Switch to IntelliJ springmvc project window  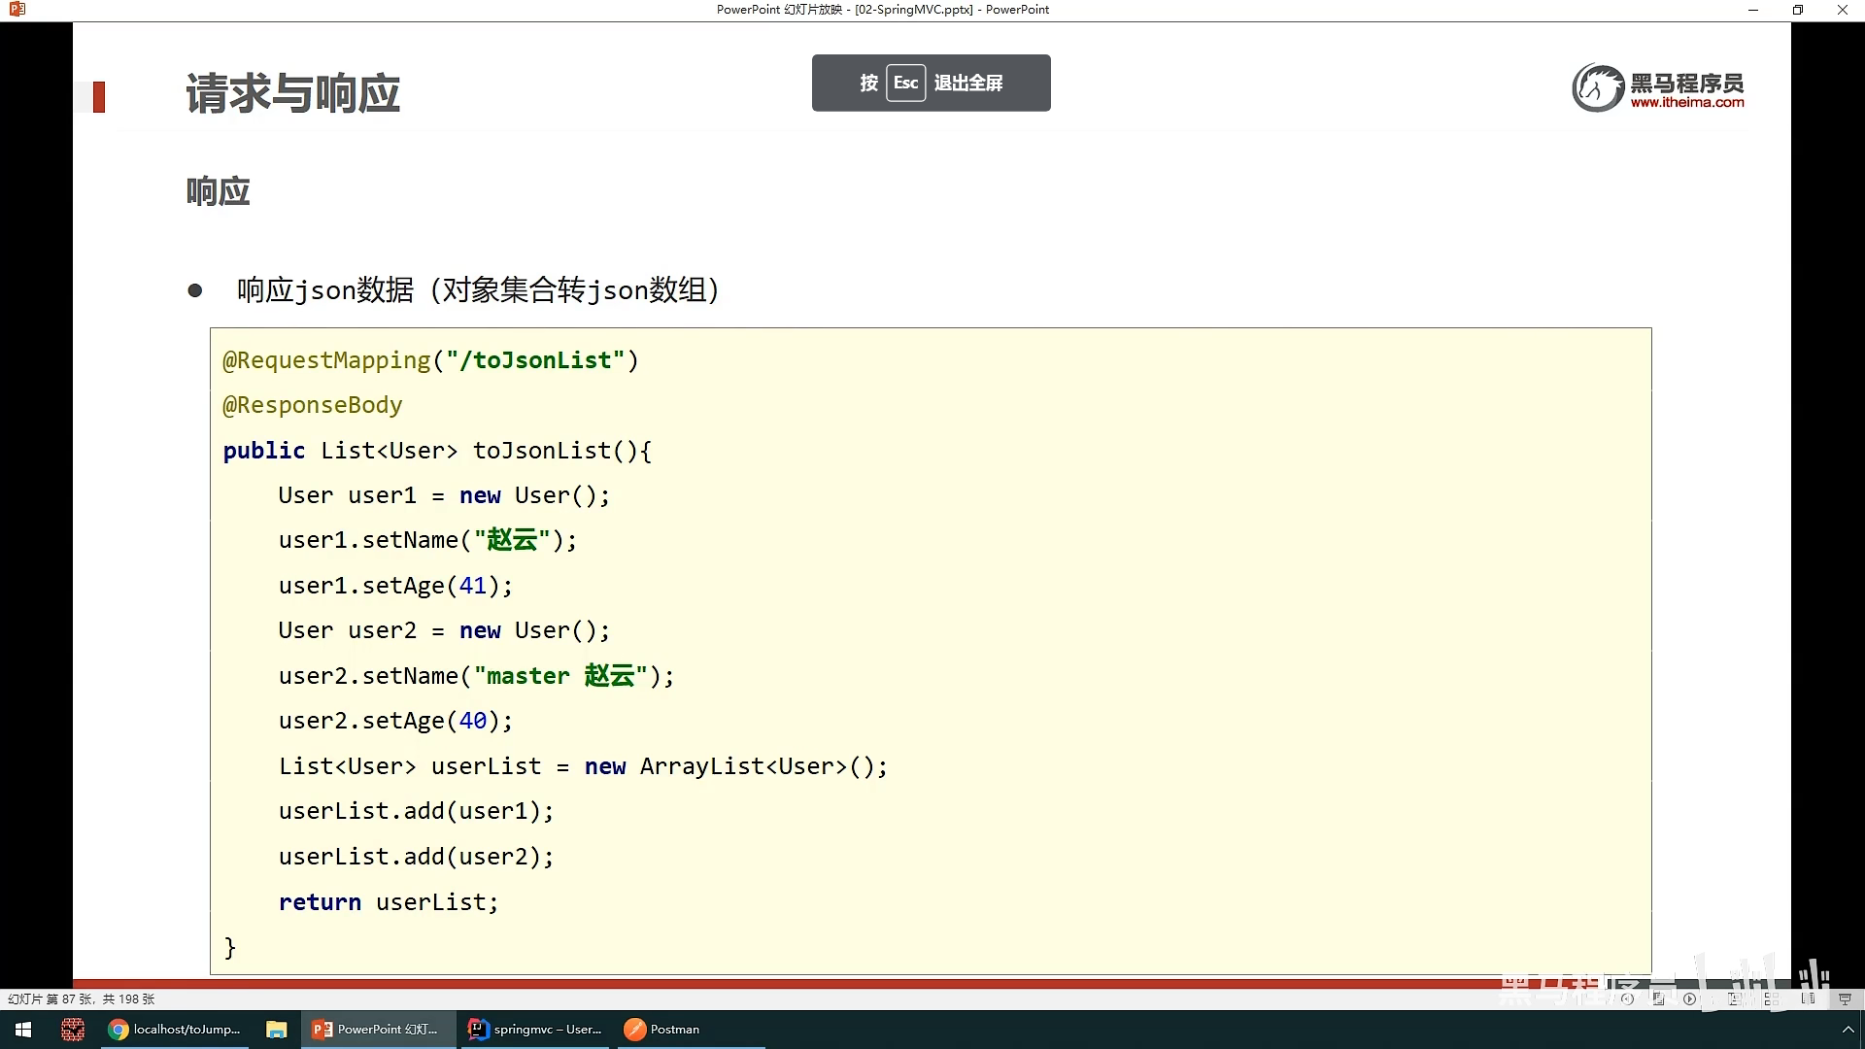535,1030
